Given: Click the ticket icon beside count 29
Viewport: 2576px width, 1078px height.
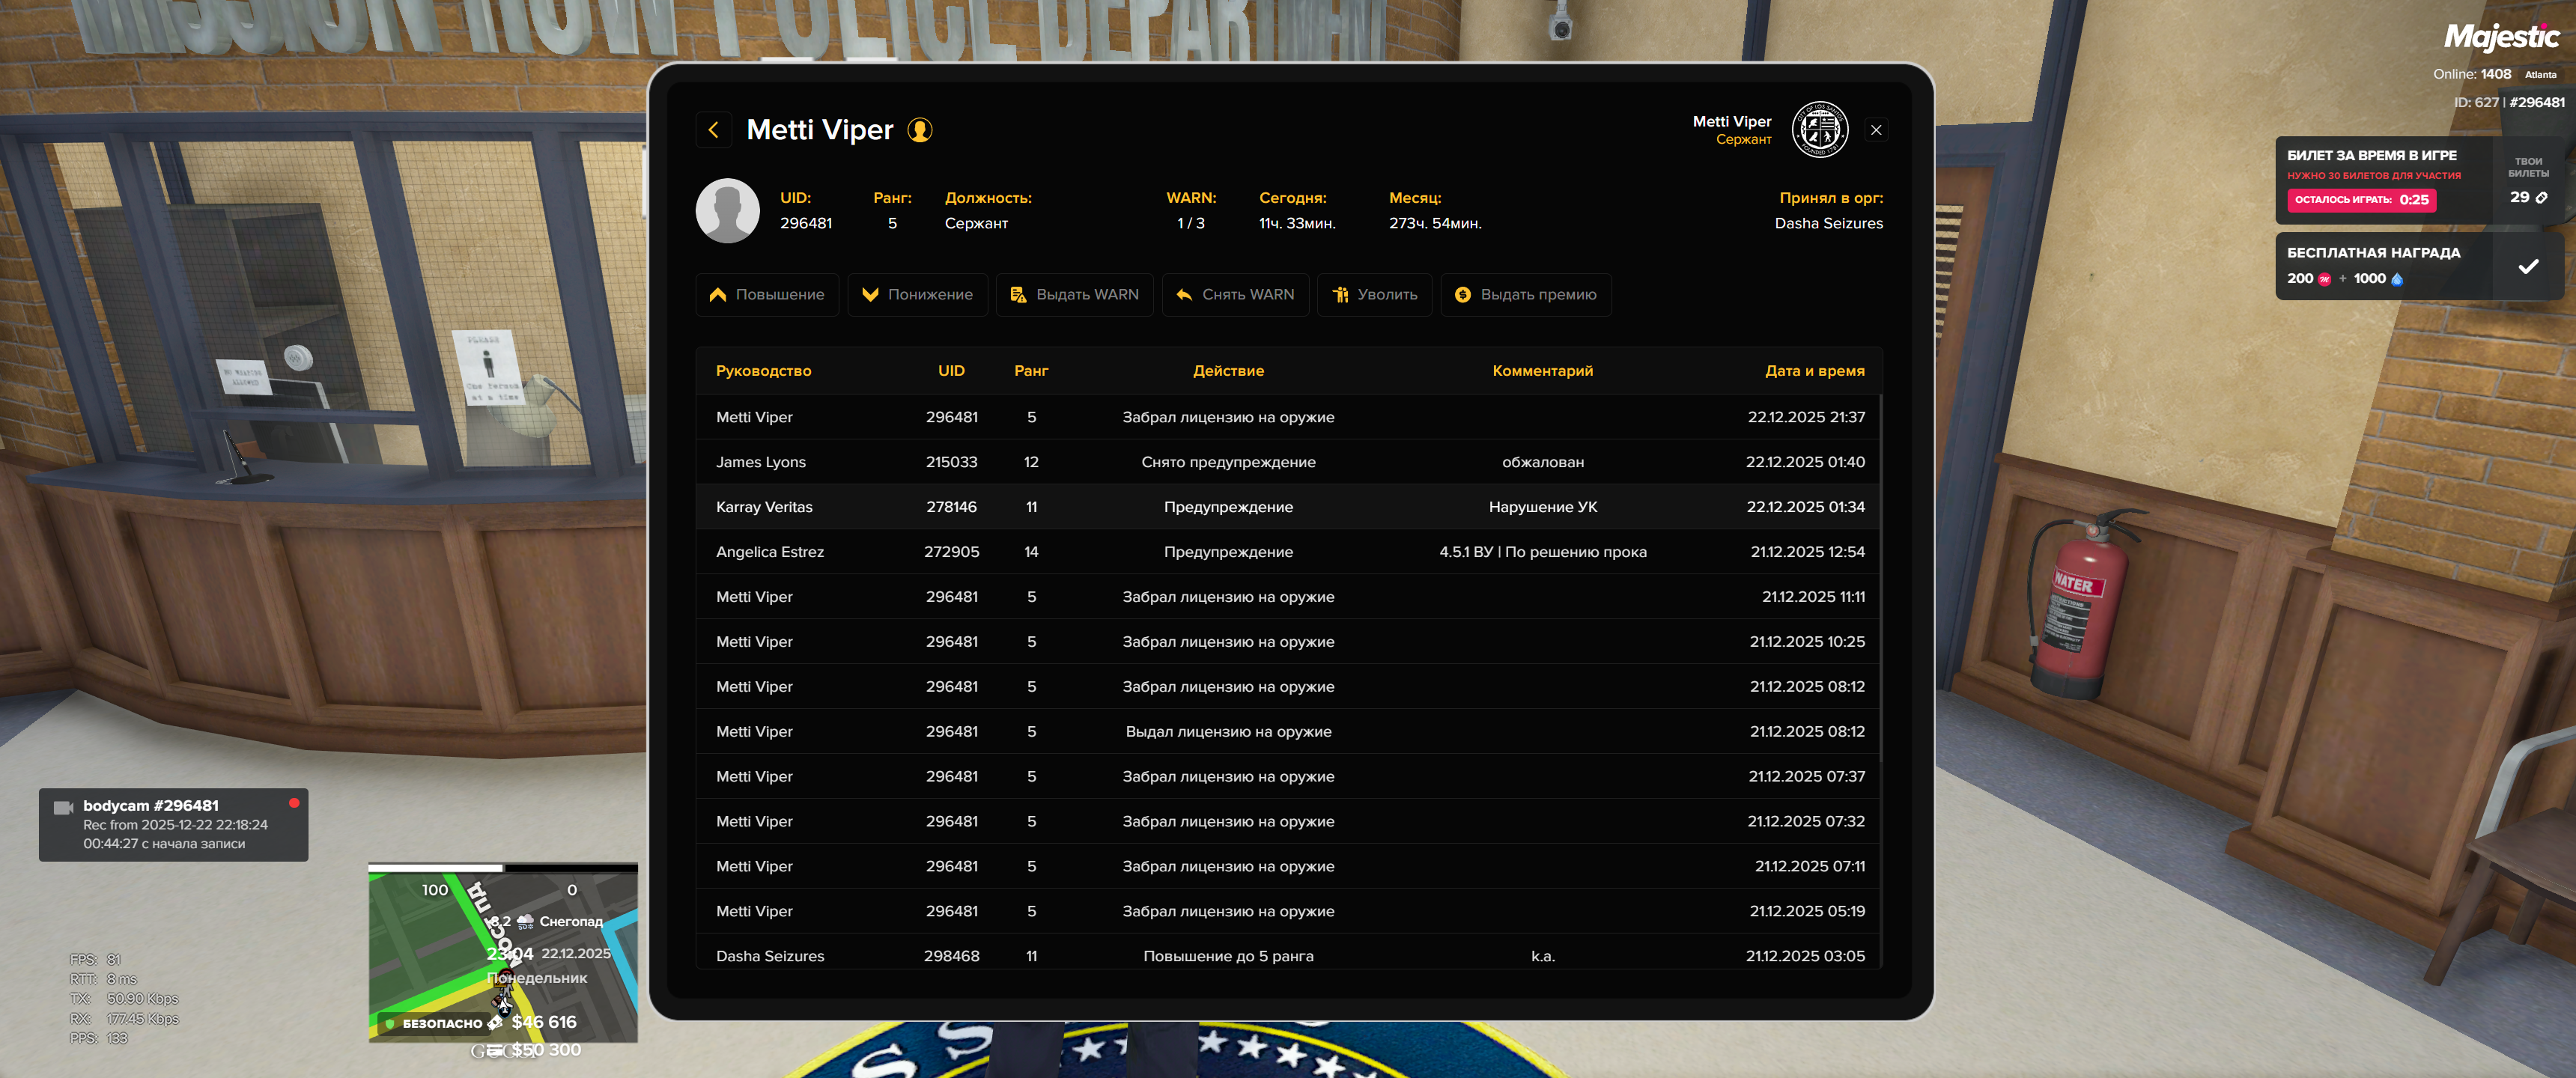Looking at the screenshot, I should (2541, 198).
